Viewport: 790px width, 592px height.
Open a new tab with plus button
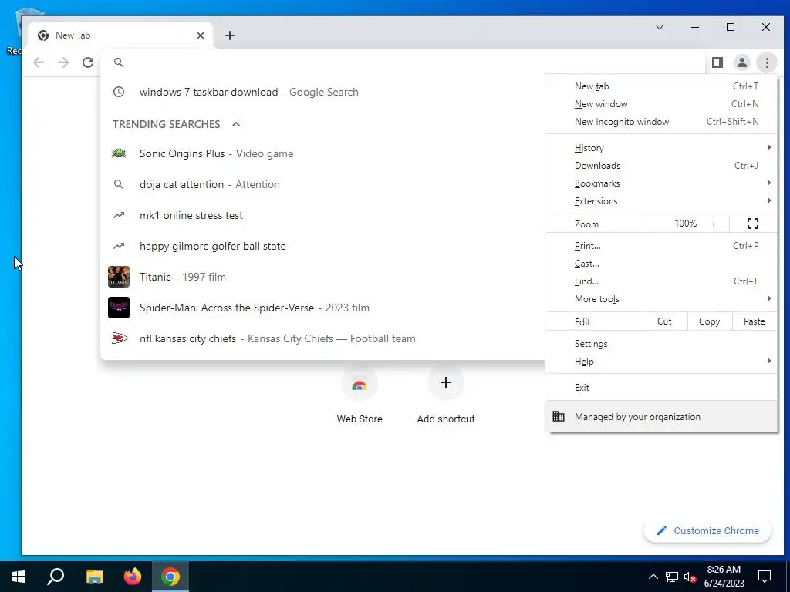coord(230,35)
